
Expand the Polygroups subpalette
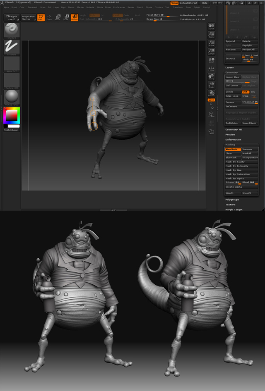[x=232, y=200]
